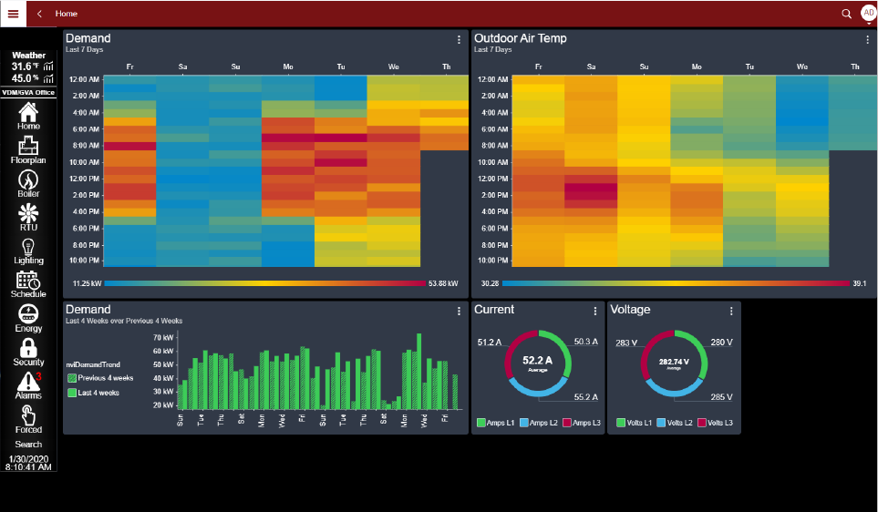Open the RTU fan page
Screen dimensions: 878x512
tap(28, 217)
